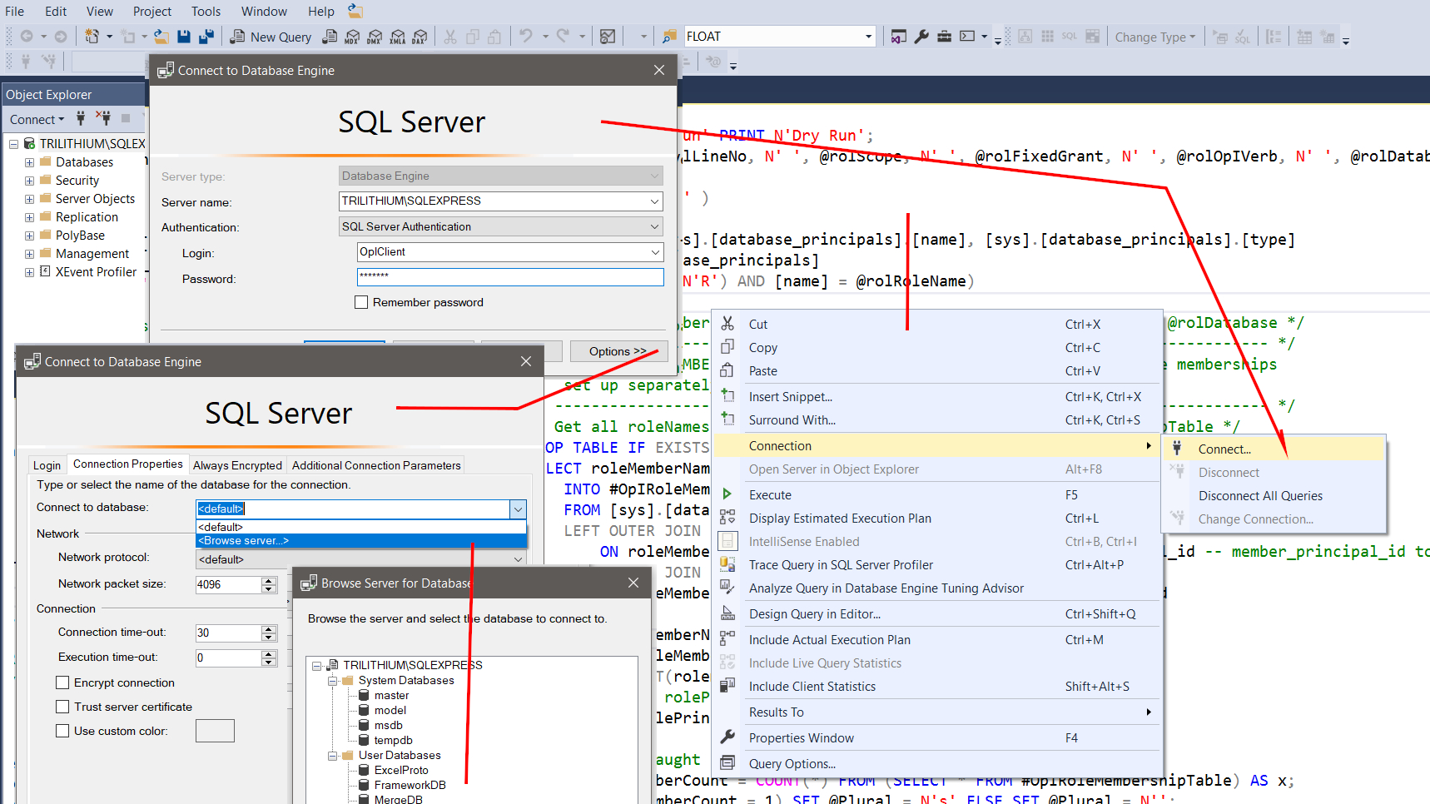Click the Save floppy disk icon
The image size is (1430, 804).
[x=184, y=37]
